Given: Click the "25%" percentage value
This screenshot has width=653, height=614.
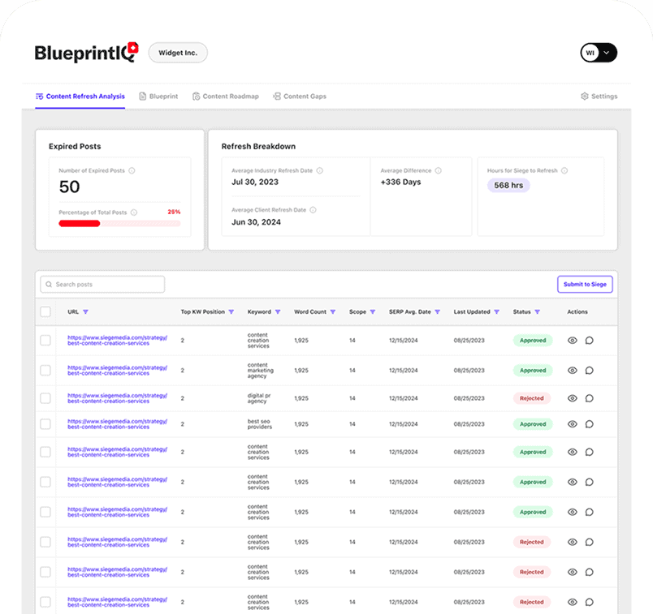Looking at the screenshot, I should click(174, 213).
